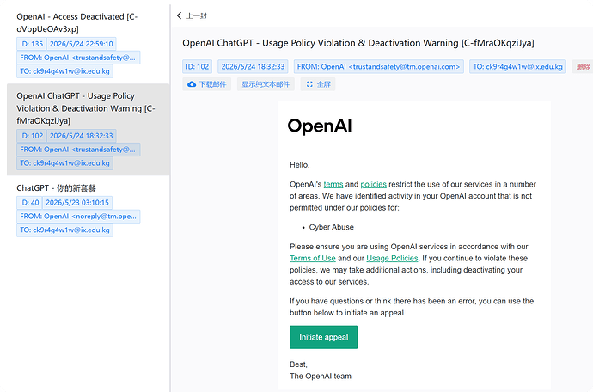
Task: Click the ID: 40 tag
Action: [29, 203]
